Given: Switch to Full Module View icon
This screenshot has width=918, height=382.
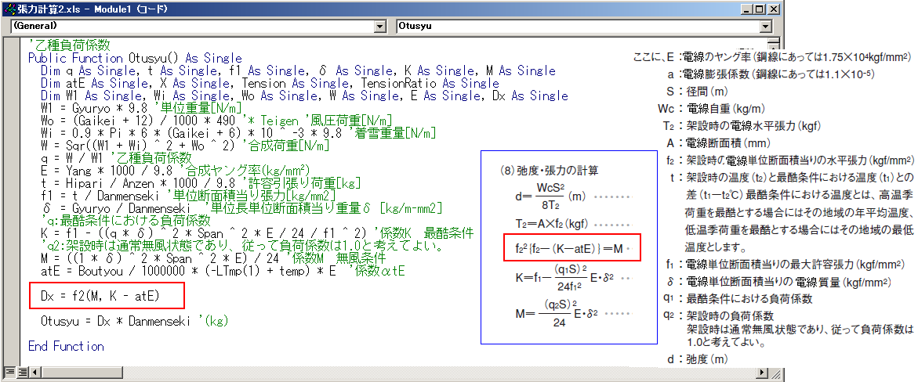Looking at the screenshot, I should (x=22, y=372).
